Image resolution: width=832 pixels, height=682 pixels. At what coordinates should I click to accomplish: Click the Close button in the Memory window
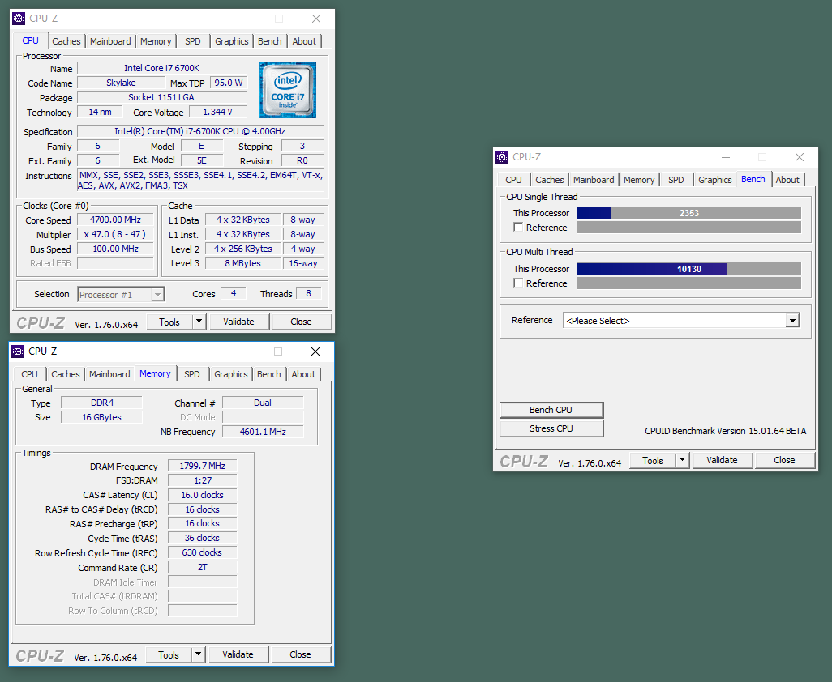click(300, 654)
